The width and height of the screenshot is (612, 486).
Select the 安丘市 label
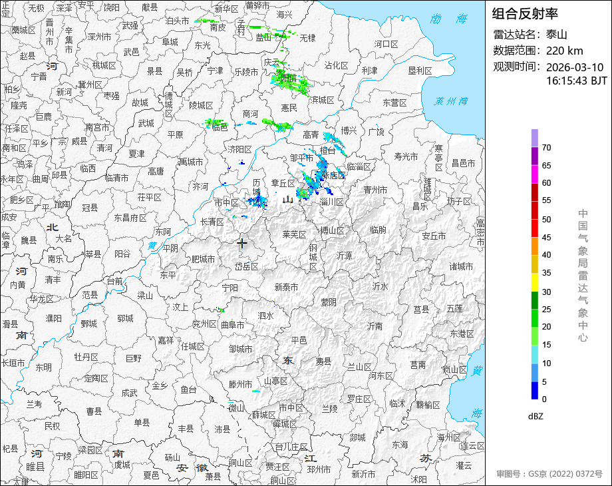tap(434, 236)
